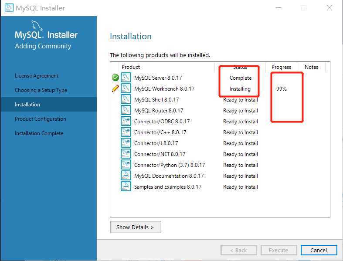Click the Connector/ODBC 8.0.17 product icon

click(126, 121)
